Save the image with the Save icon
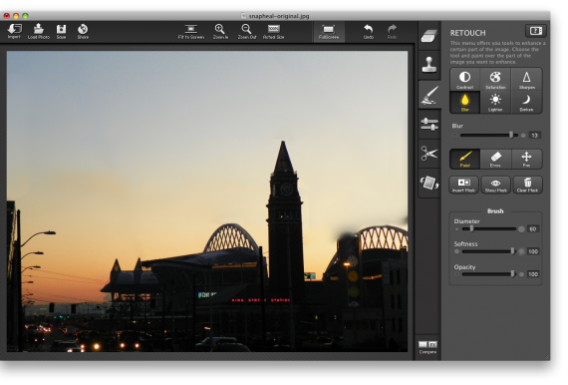568x385 pixels. (61, 31)
